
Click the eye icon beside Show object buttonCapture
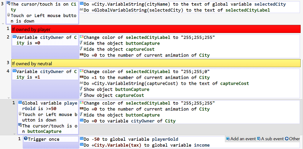81,89
